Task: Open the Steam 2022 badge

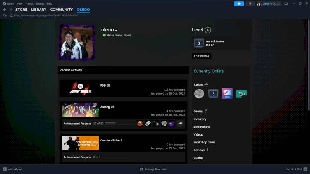Action: point(227,94)
